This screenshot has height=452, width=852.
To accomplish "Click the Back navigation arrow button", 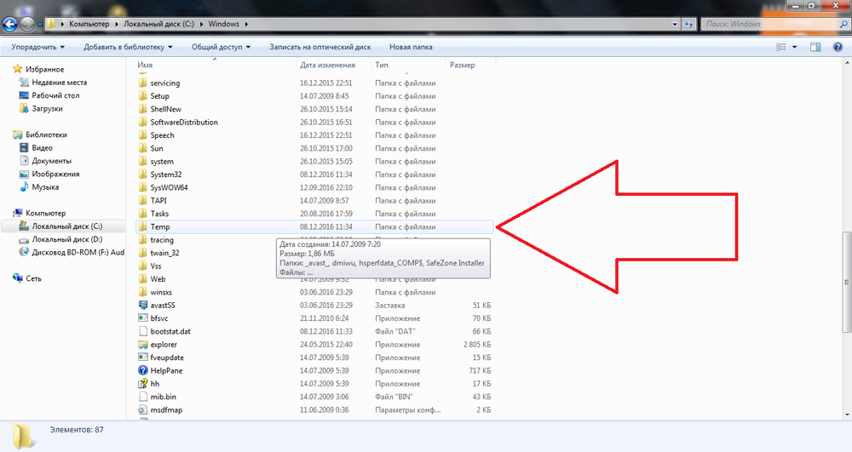I will tap(12, 24).
